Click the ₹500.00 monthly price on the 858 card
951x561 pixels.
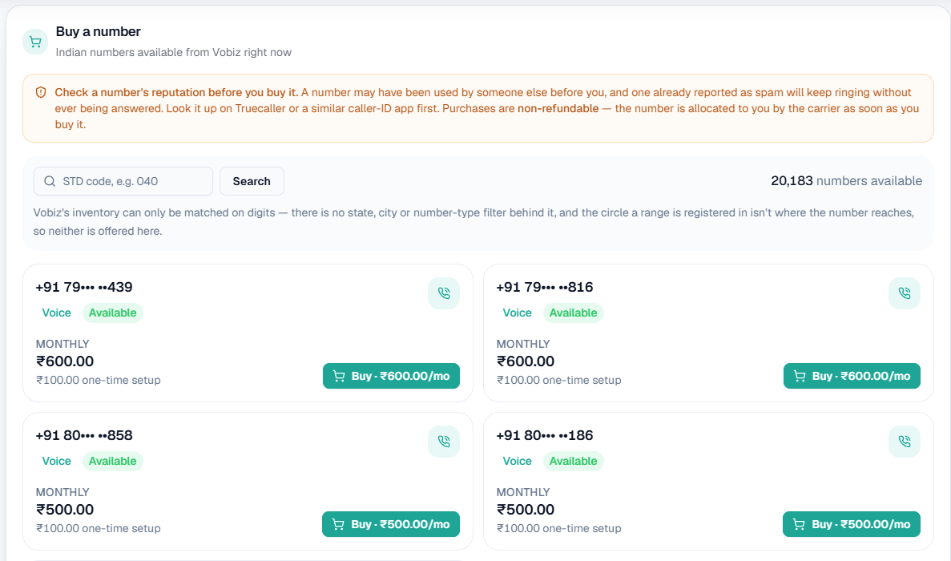click(x=65, y=510)
